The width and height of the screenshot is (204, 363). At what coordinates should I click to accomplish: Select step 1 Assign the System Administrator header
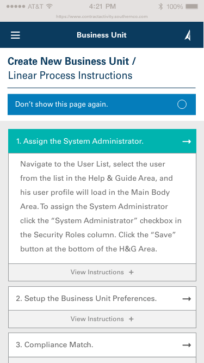click(x=102, y=141)
